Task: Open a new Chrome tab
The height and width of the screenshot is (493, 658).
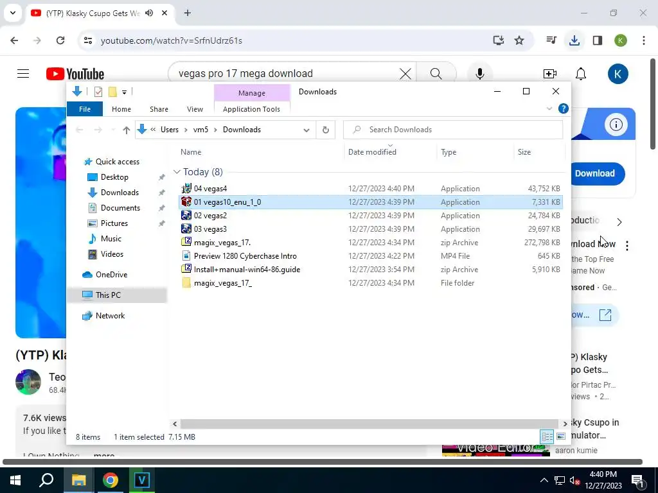Action: 188,13
